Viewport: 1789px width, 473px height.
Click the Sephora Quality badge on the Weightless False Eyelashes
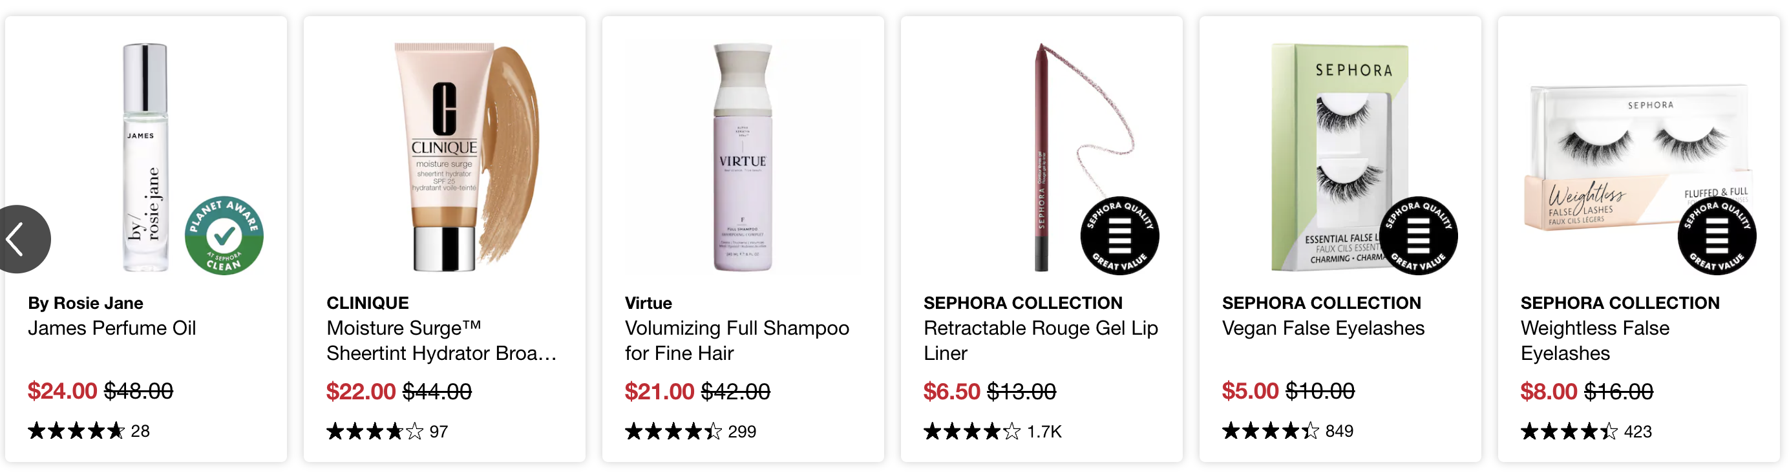click(1717, 235)
